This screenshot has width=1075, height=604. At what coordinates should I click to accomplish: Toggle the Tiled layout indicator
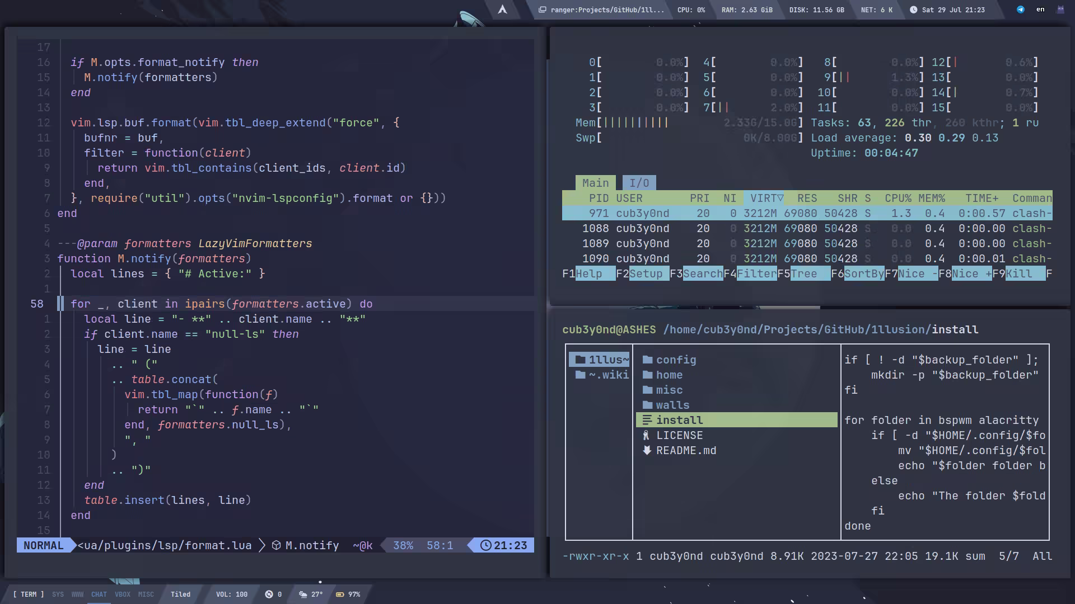point(180,594)
